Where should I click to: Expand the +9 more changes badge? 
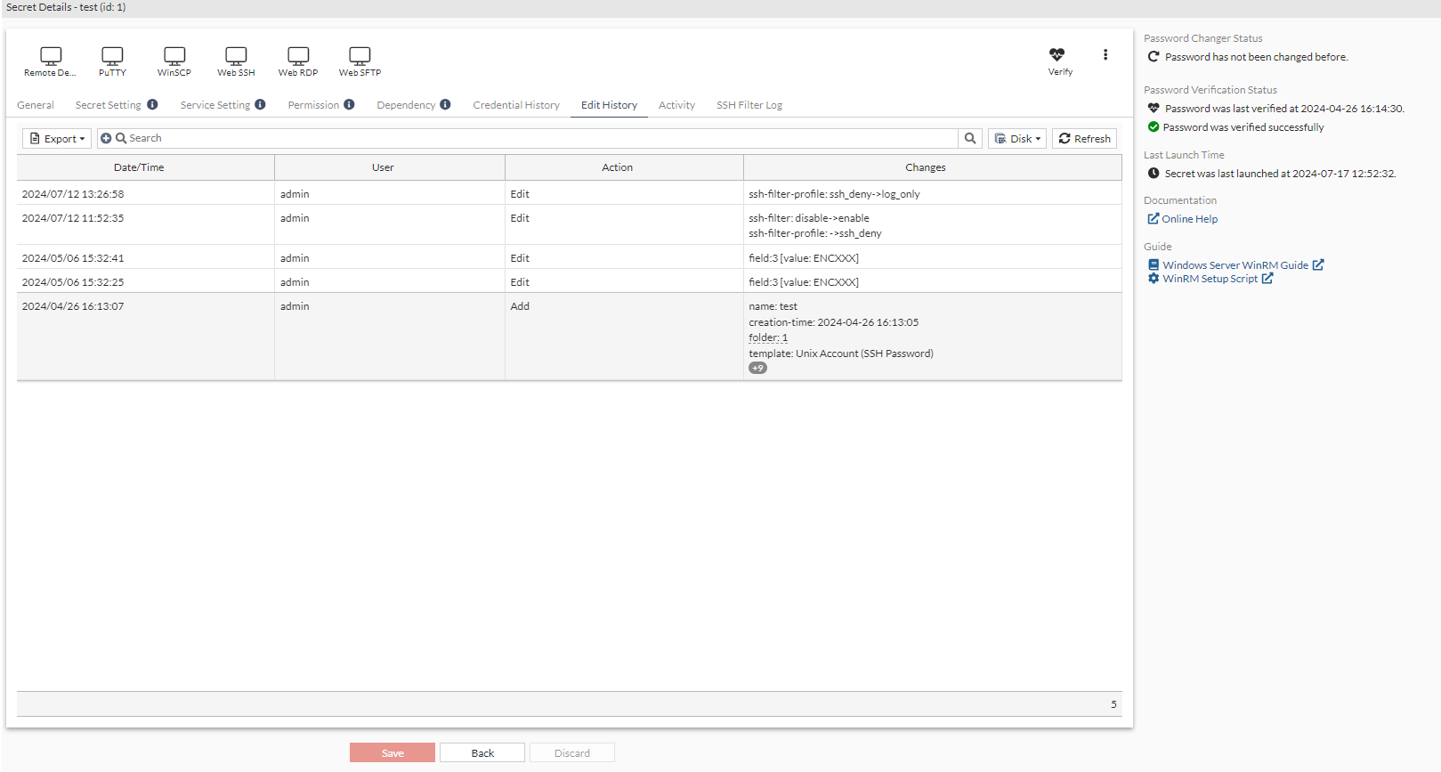click(x=757, y=368)
